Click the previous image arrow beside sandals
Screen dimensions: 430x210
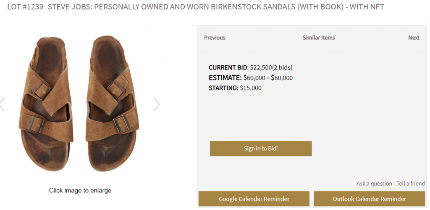click(2, 104)
